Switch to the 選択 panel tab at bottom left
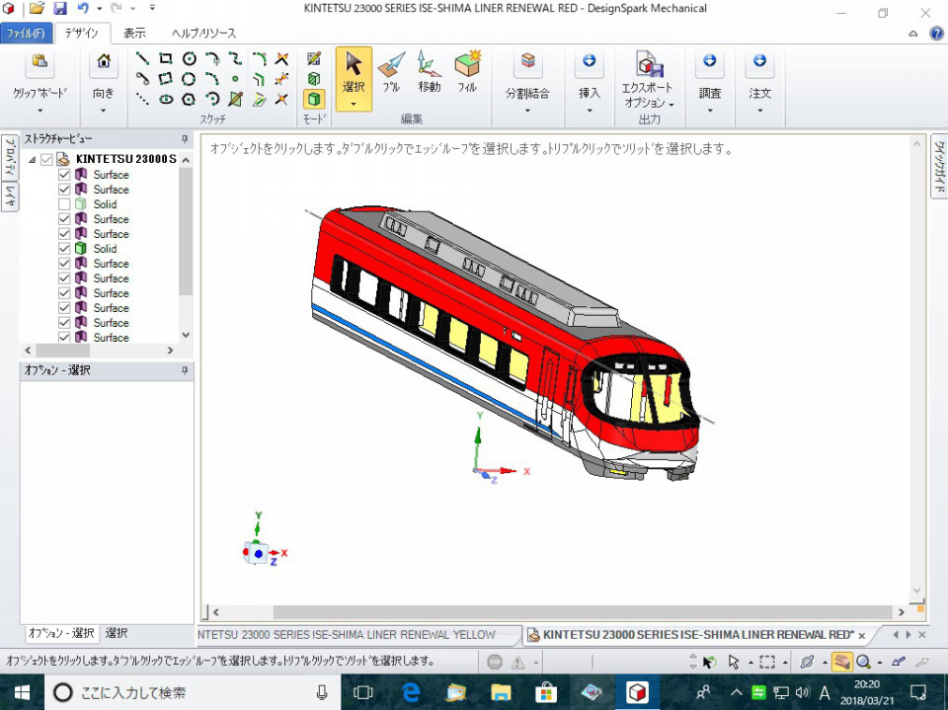This screenshot has width=948, height=710. coord(117,633)
